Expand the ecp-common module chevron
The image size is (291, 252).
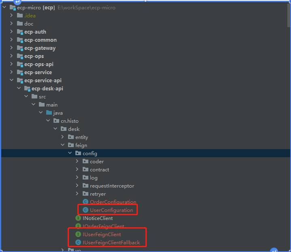11,40
